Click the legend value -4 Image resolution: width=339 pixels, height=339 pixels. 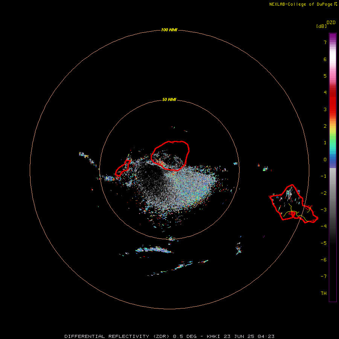click(x=324, y=226)
